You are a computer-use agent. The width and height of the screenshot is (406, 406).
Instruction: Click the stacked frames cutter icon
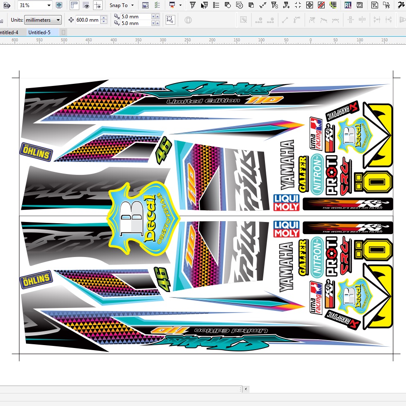click(360, 5)
